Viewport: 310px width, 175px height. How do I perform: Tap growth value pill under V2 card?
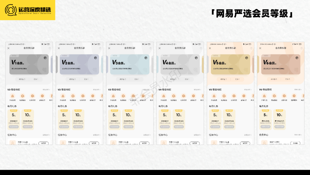pyautogui.click(x=73, y=79)
